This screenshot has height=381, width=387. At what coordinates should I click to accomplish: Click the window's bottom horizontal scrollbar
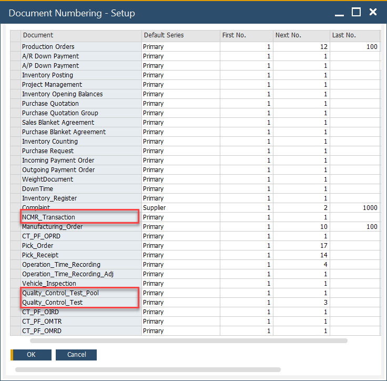tap(148, 370)
